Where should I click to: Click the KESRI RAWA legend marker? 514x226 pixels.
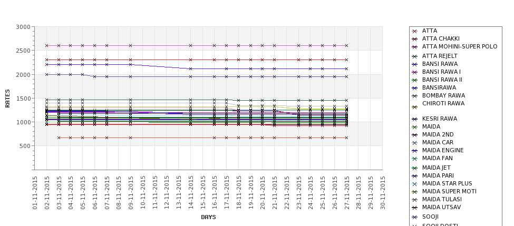pyautogui.click(x=415, y=119)
